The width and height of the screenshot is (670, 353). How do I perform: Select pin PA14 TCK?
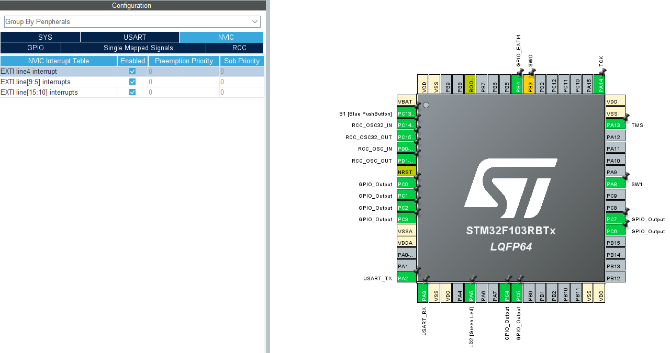pyautogui.click(x=600, y=84)
